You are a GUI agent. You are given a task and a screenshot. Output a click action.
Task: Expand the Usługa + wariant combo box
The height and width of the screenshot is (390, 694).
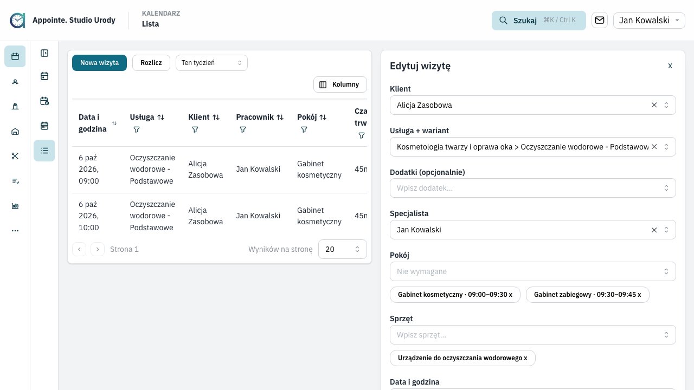coord(666,147)
